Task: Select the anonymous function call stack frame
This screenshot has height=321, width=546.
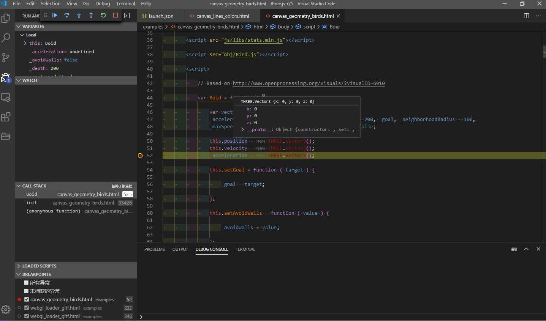Action: point(76,211)
